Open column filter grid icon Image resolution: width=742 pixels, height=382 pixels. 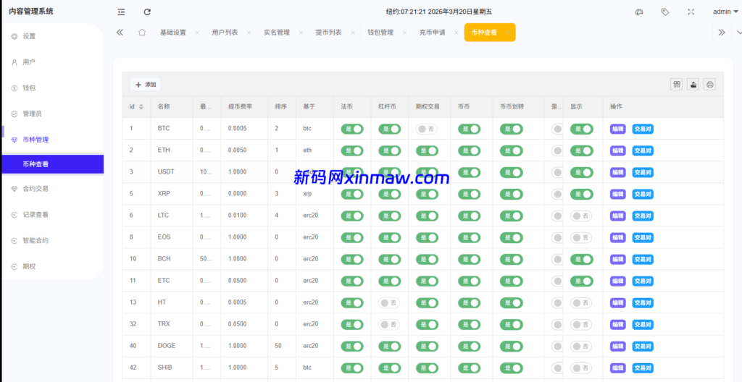(677, 84)
